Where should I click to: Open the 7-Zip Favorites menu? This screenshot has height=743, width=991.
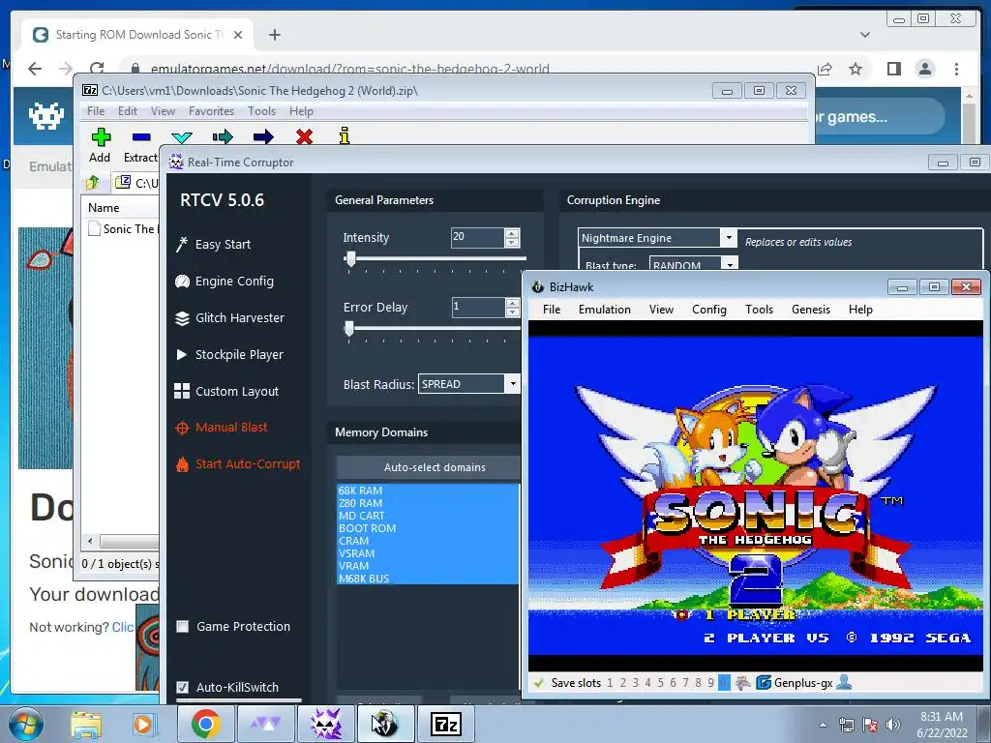point(211,111)
